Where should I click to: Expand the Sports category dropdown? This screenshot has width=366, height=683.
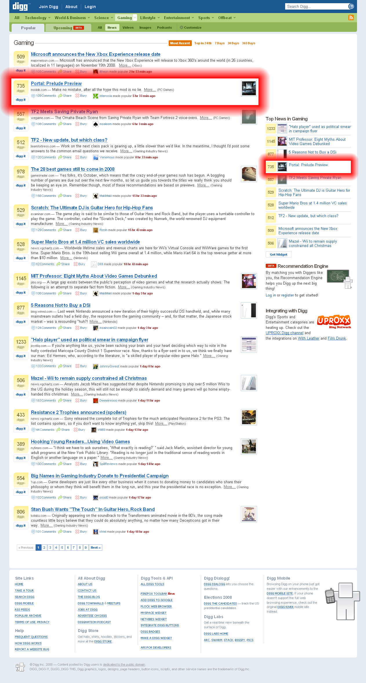coord(213,18)
